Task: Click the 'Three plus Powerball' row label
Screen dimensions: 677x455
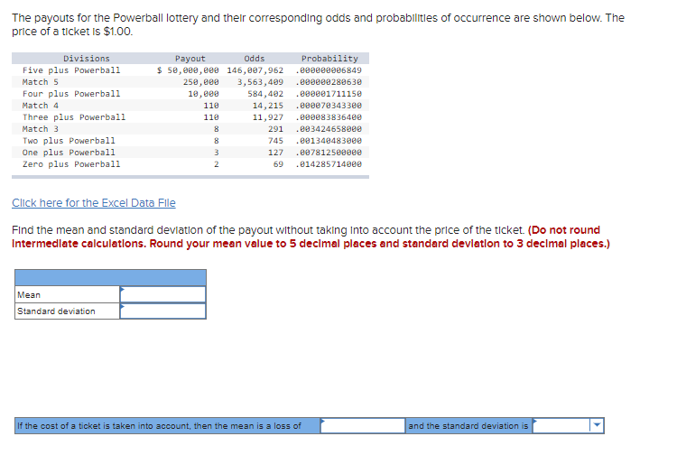Action: pos(74,117)
